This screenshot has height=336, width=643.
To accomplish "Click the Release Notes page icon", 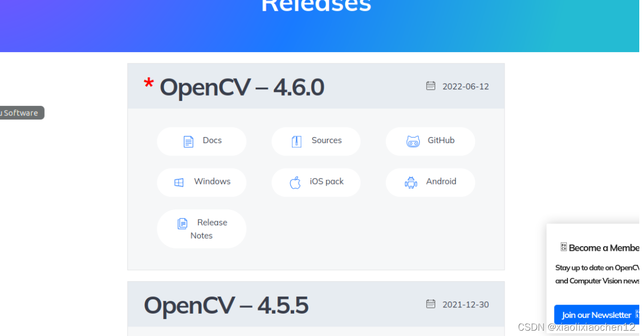I will pyautogui.click(x=183, y=223).
